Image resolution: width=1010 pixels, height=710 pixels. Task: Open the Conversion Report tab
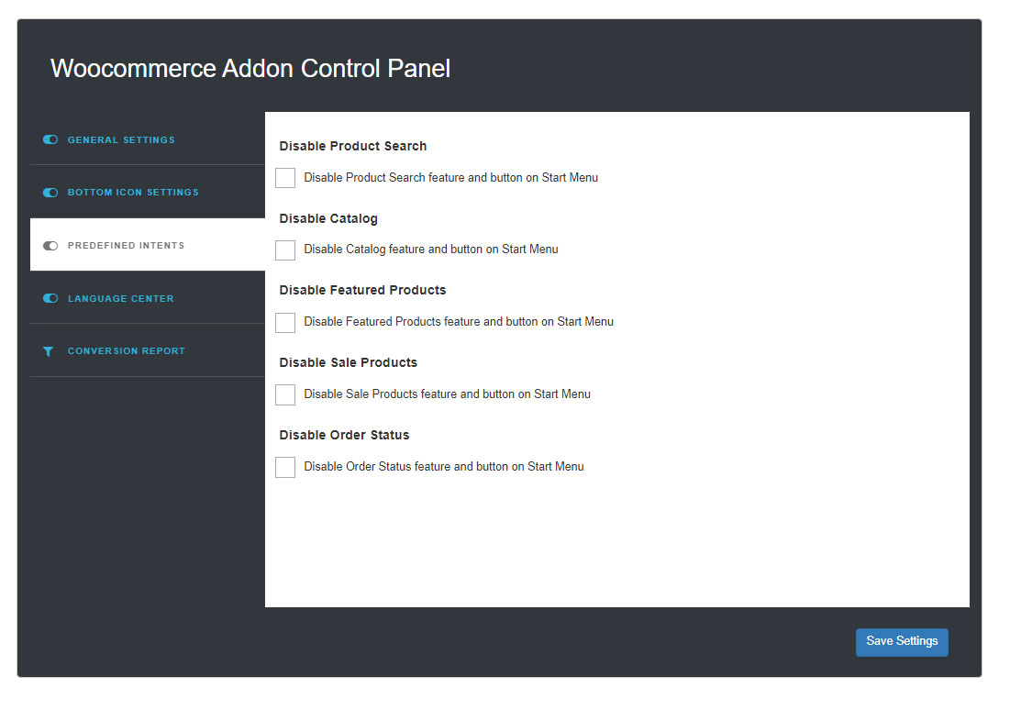click(x=148, y=350)
